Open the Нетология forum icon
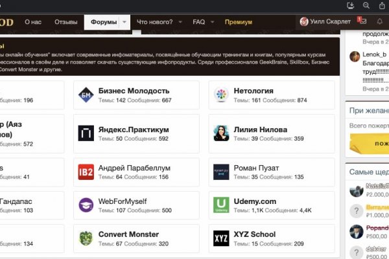 (x=221, y=96)
